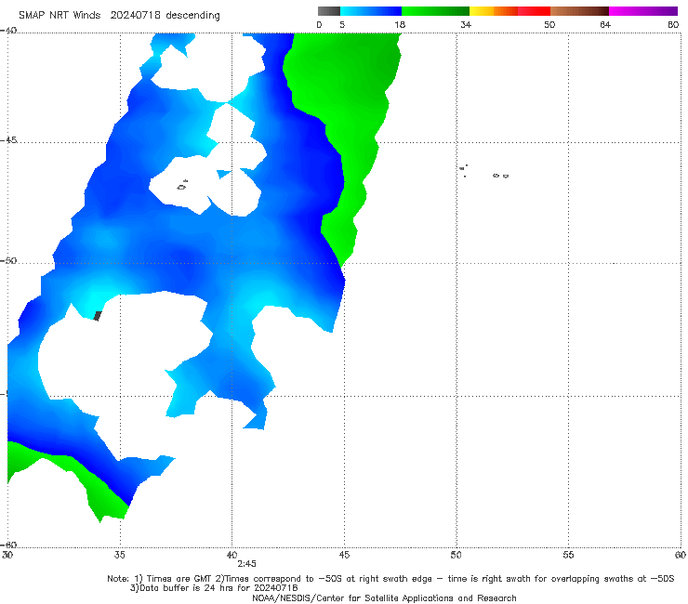Pick the gray segment of the color bar
This screenshot has width=688, height=604.
point(328,11)
